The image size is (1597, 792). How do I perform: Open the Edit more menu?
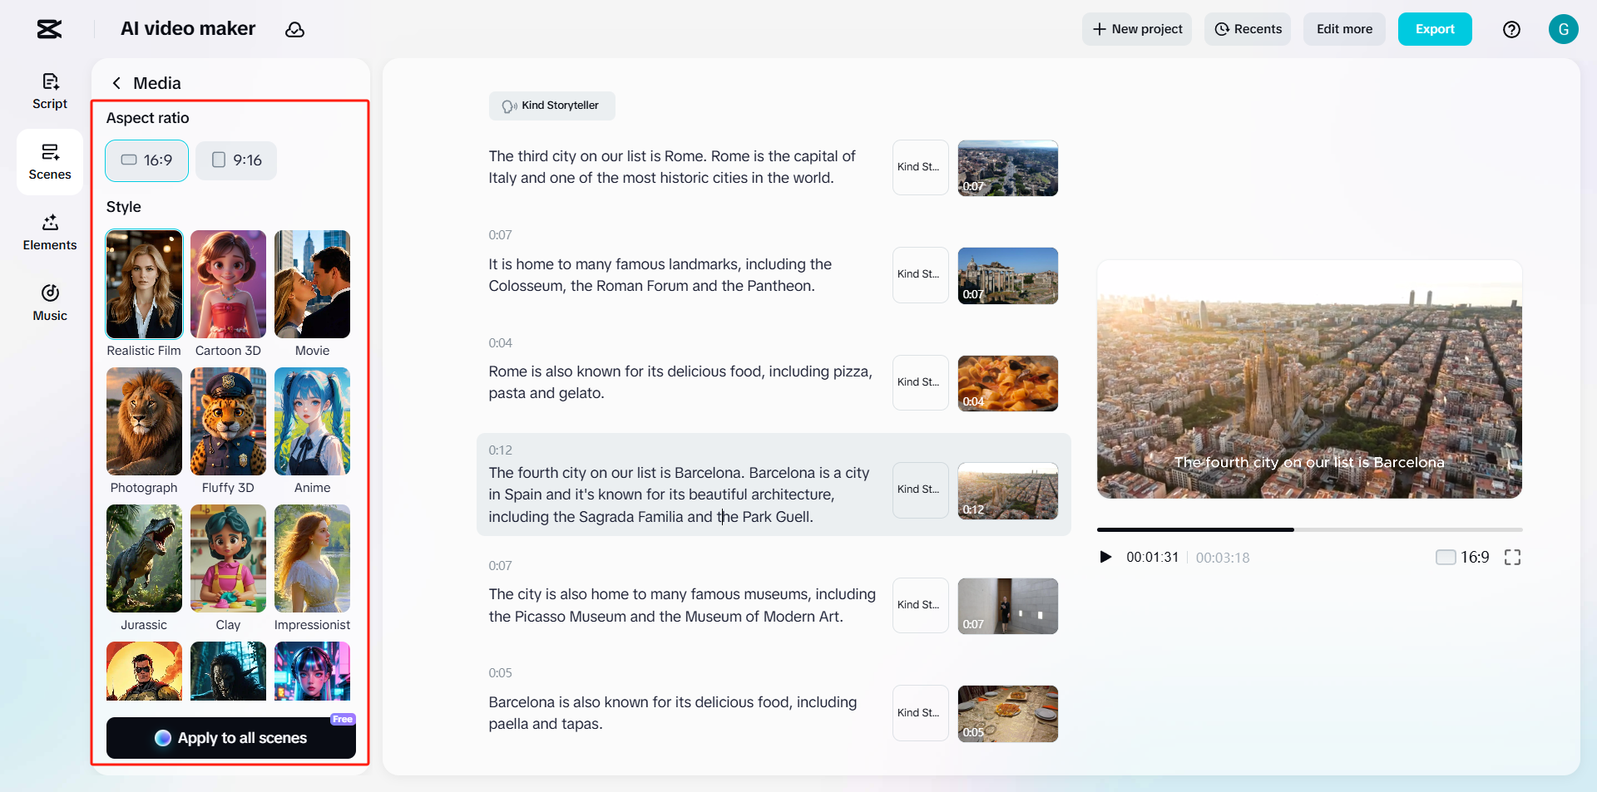(x=1343, y=29)
